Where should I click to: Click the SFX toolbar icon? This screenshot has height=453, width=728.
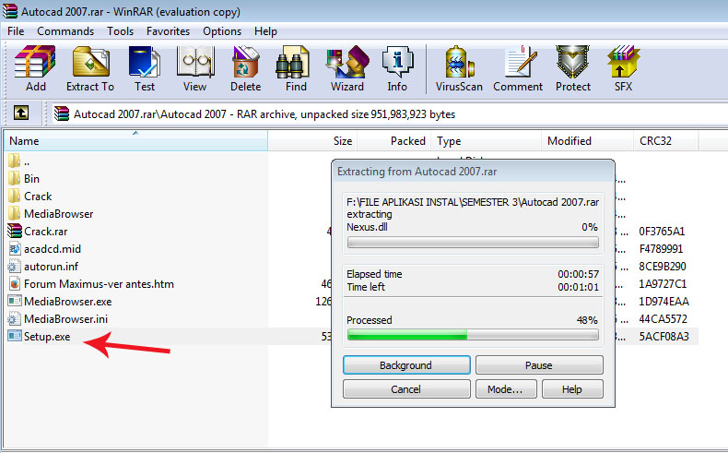[623, 61]
